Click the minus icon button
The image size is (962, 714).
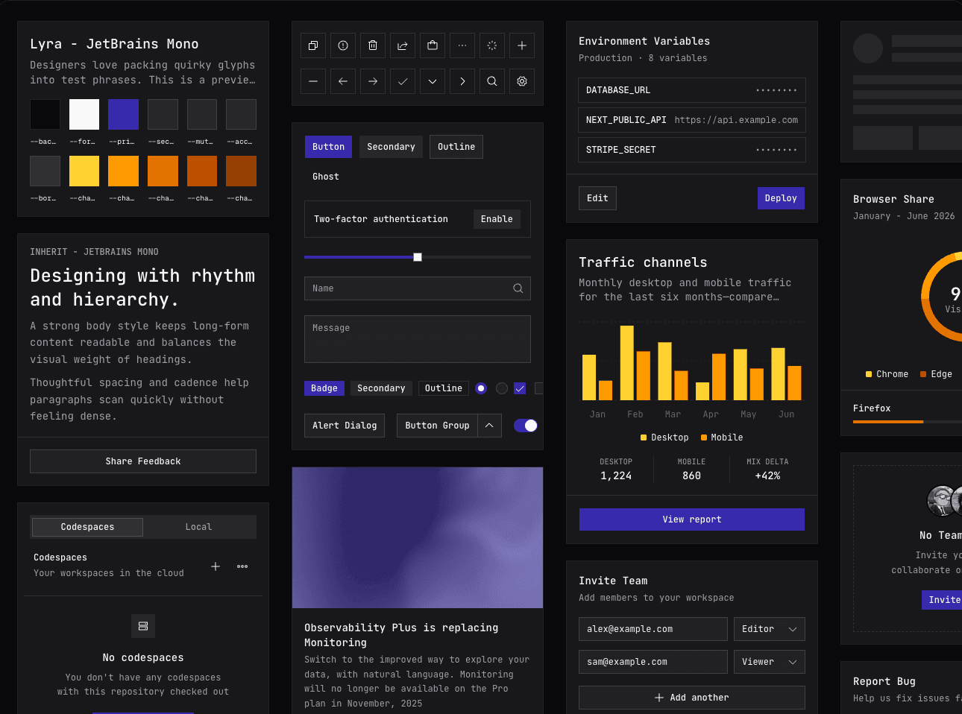(x=313, y=81)
